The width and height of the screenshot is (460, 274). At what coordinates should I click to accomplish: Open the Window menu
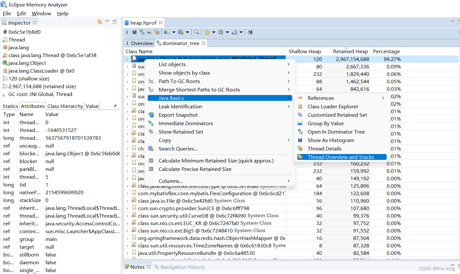[x=42, y=13]
